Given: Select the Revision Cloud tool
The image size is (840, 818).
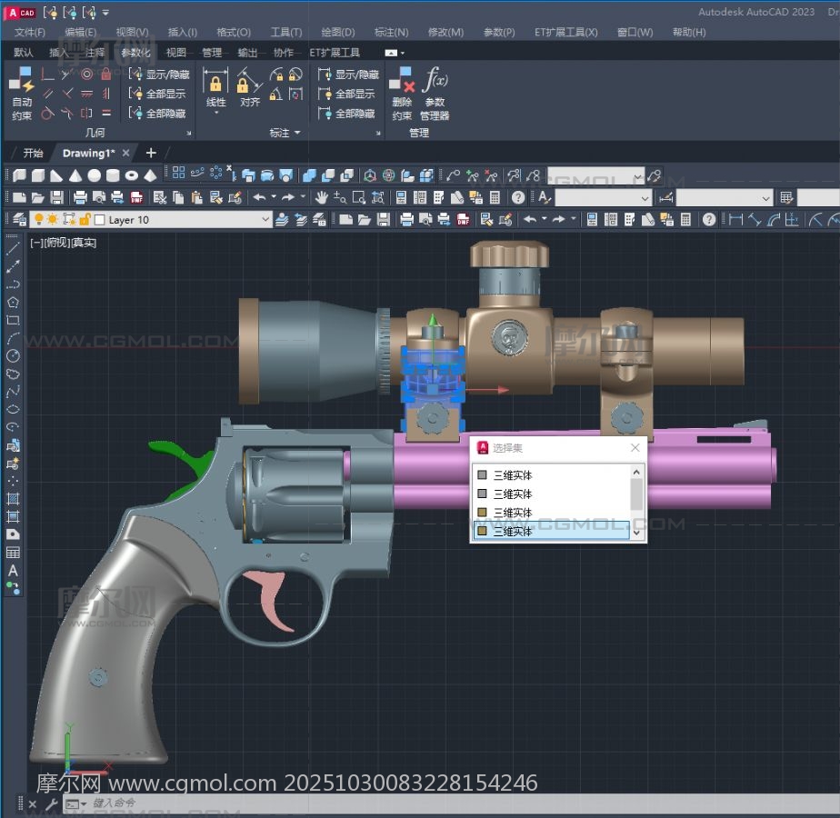Looking at the screenshot, I should [x=13, y=374].
